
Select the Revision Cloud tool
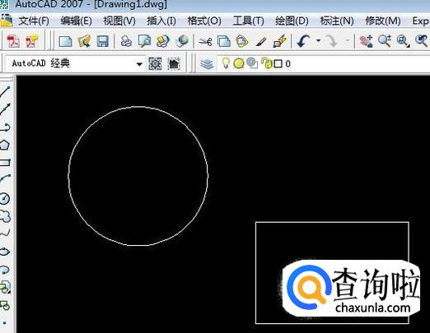[5, 216]
